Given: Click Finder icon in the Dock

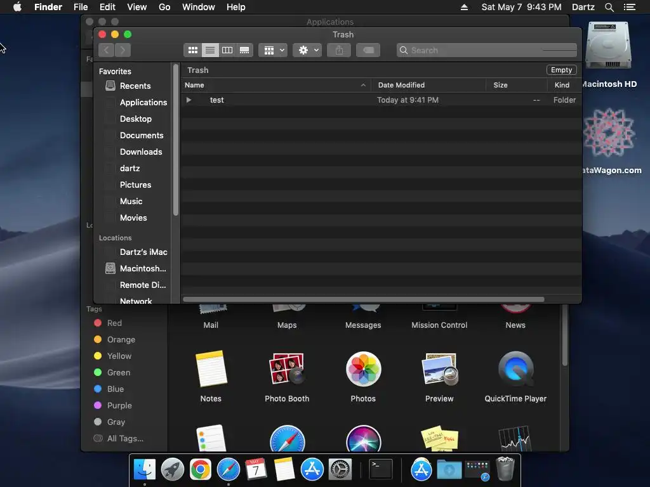Looking at the screenshot, I should point(145,470).
